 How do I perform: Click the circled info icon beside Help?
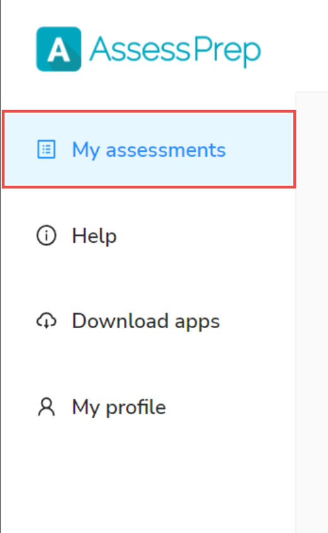(46, 235)
